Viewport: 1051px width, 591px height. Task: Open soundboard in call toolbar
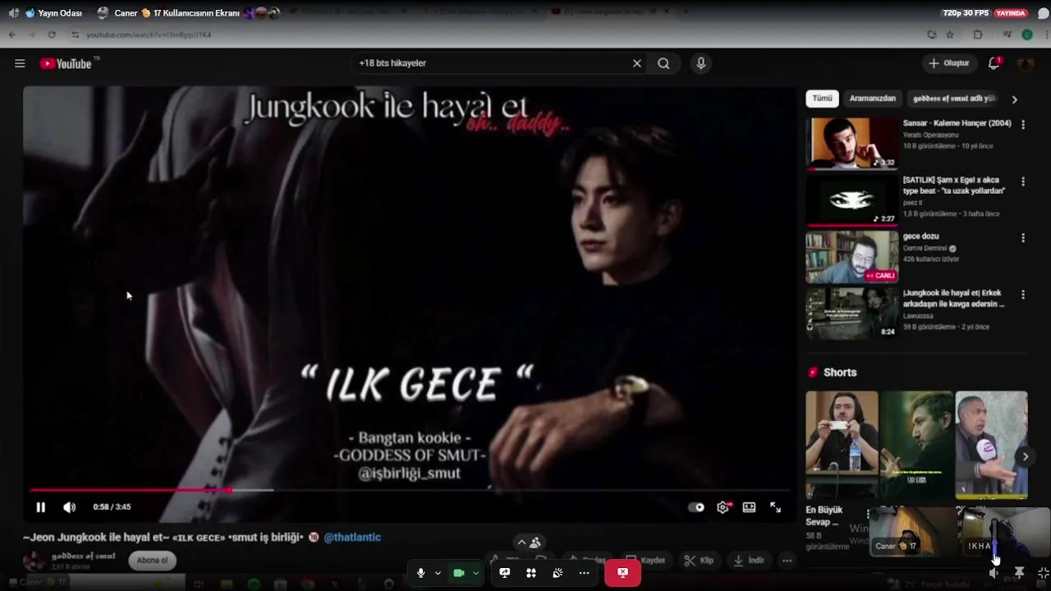point(558,573)
